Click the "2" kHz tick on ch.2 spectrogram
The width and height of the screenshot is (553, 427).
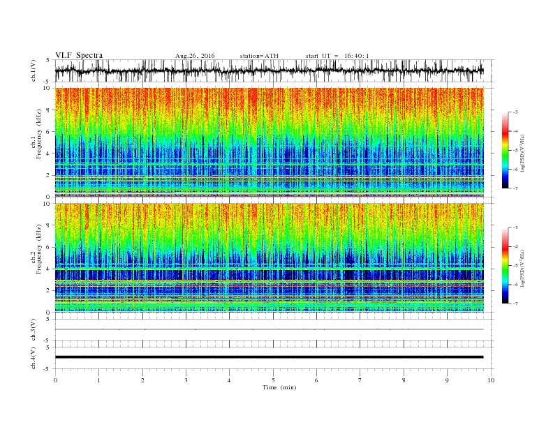tap(48, 291)
